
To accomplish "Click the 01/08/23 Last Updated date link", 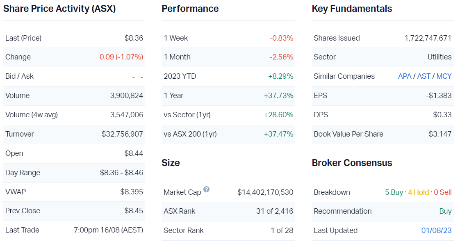I will click(x=436, y=230).
